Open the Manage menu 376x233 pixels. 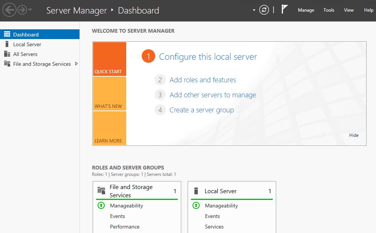pos(306,10)
